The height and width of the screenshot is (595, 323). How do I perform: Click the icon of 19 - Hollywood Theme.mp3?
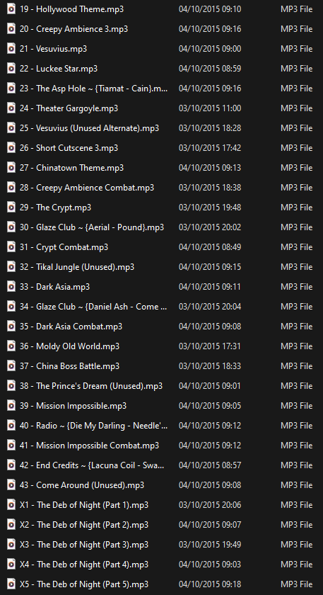pyautogui.click(x=11, y=8)
